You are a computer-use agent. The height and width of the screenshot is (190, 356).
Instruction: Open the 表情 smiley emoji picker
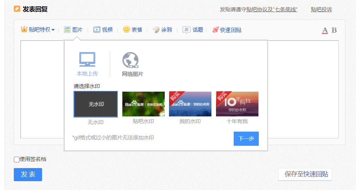pyautogui.click(x=127, y=29)
